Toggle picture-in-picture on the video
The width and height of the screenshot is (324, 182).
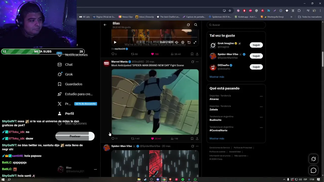point(189,42)
